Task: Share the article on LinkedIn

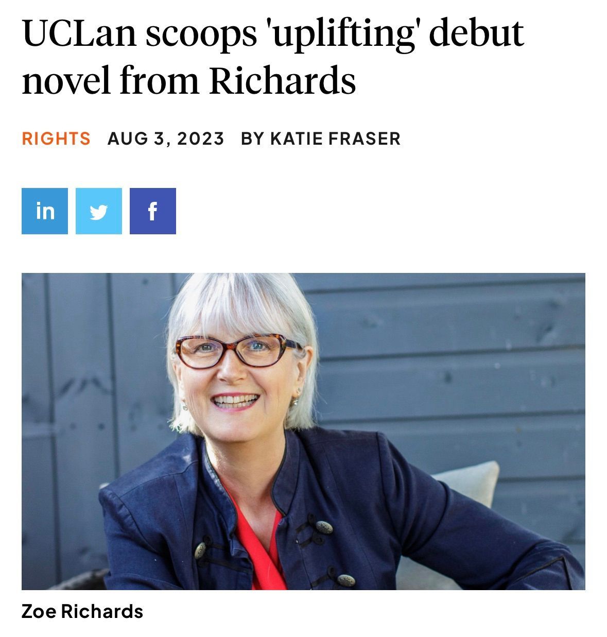Action: 45,211
